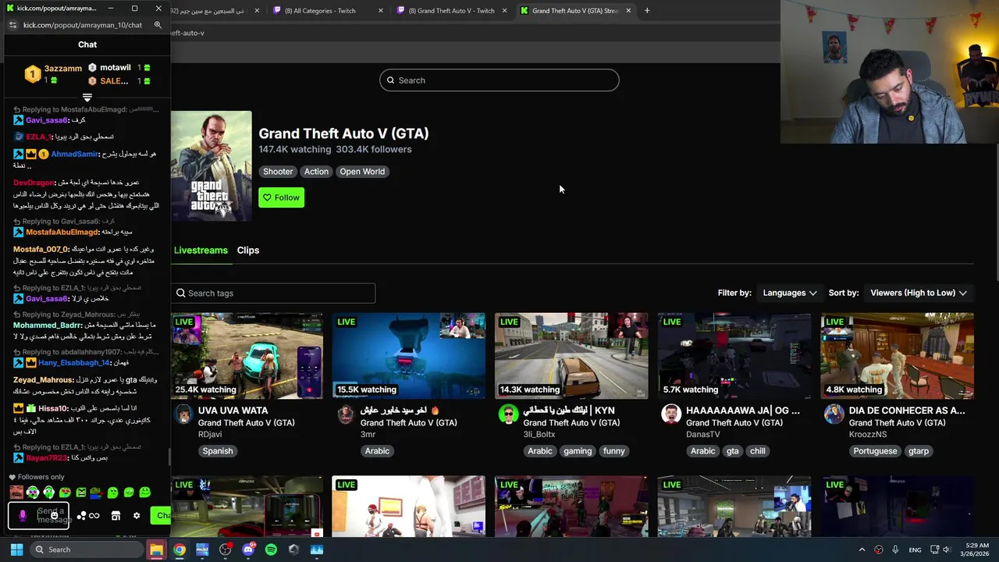
Task: Click the DanasTV channel avatar
Action: pos(671,414)
